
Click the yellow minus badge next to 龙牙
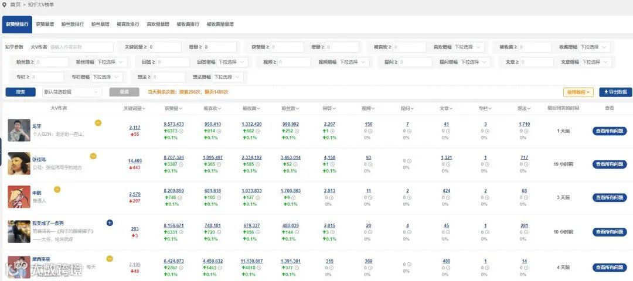click(x=98, y=123)
